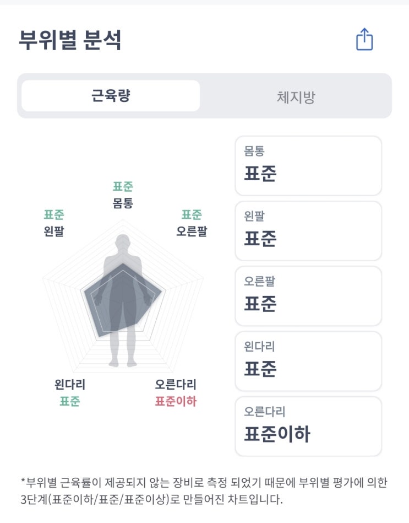Click the 몸통 label above the chart

point(123,203)
